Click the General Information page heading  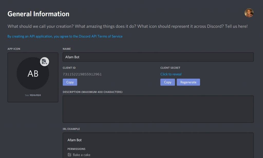coord(39,14)
